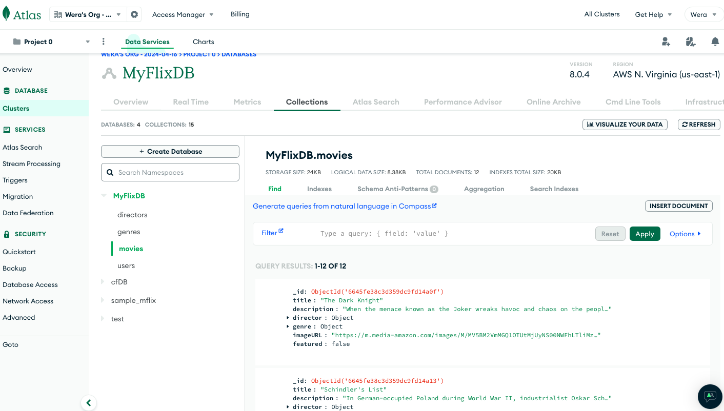This screenshot has width=724, height=411.
Task: Open the Atlas Search tab
Action: coord(376,101)
